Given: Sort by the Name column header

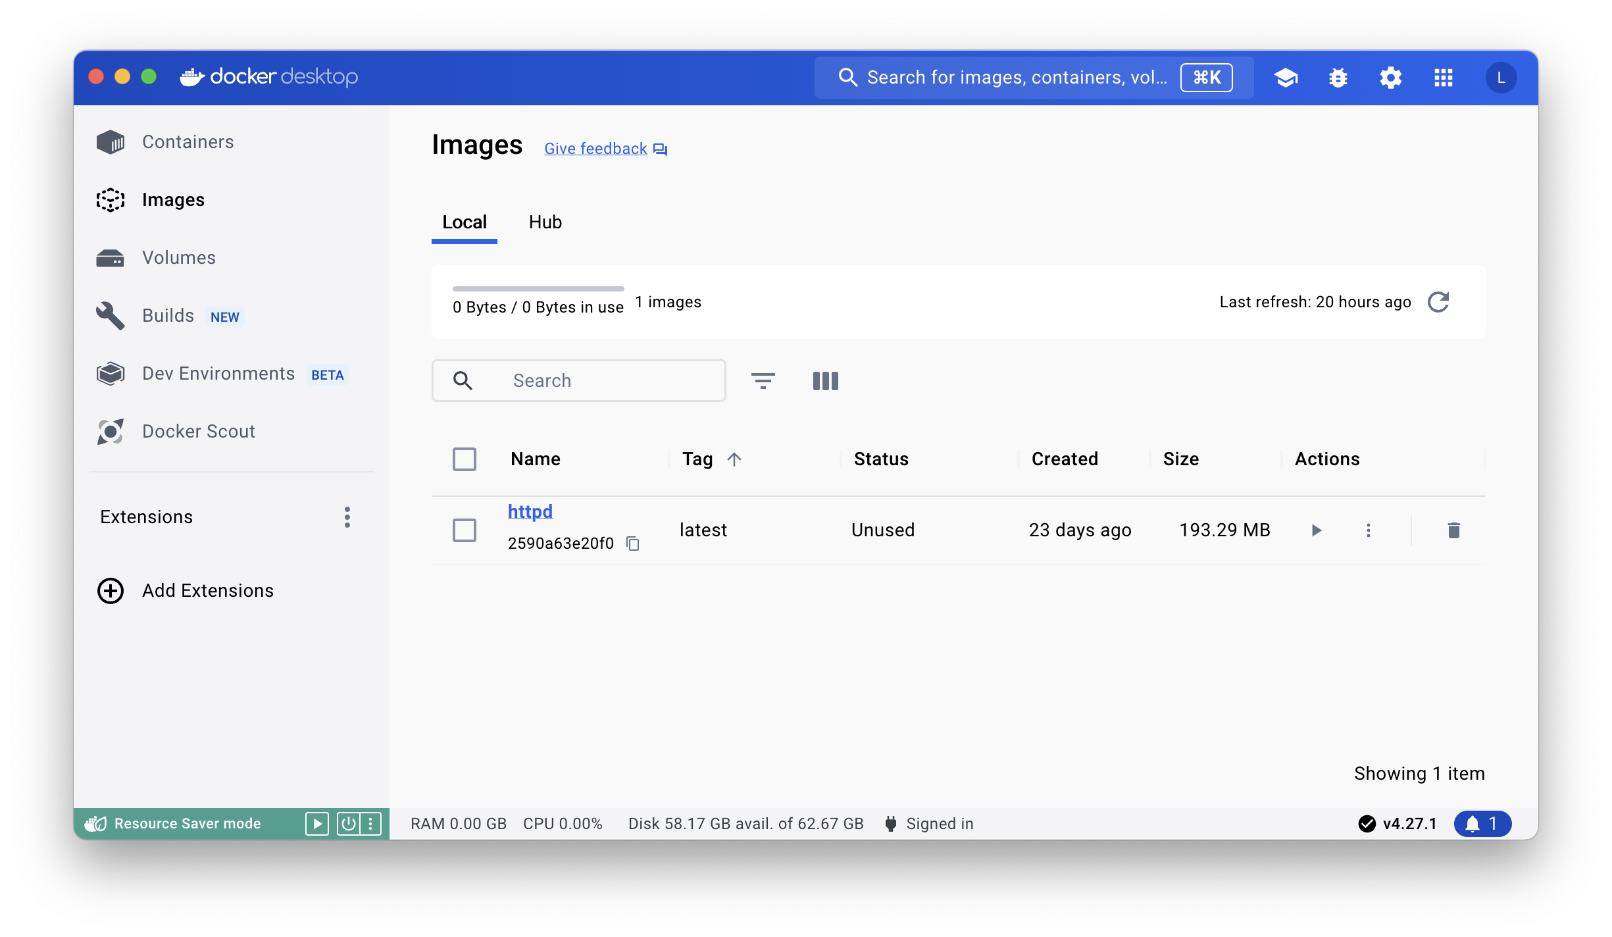Looking at the screenshot, I should click(x=536, y=459).
